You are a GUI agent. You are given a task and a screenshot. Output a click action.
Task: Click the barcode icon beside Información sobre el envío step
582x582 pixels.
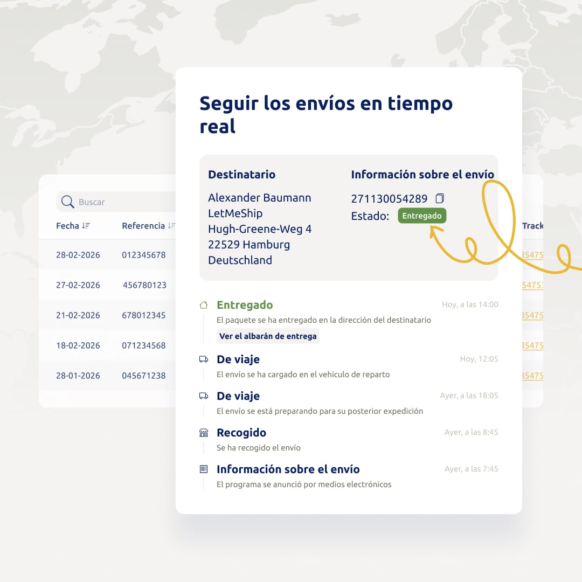click(204, 469)
